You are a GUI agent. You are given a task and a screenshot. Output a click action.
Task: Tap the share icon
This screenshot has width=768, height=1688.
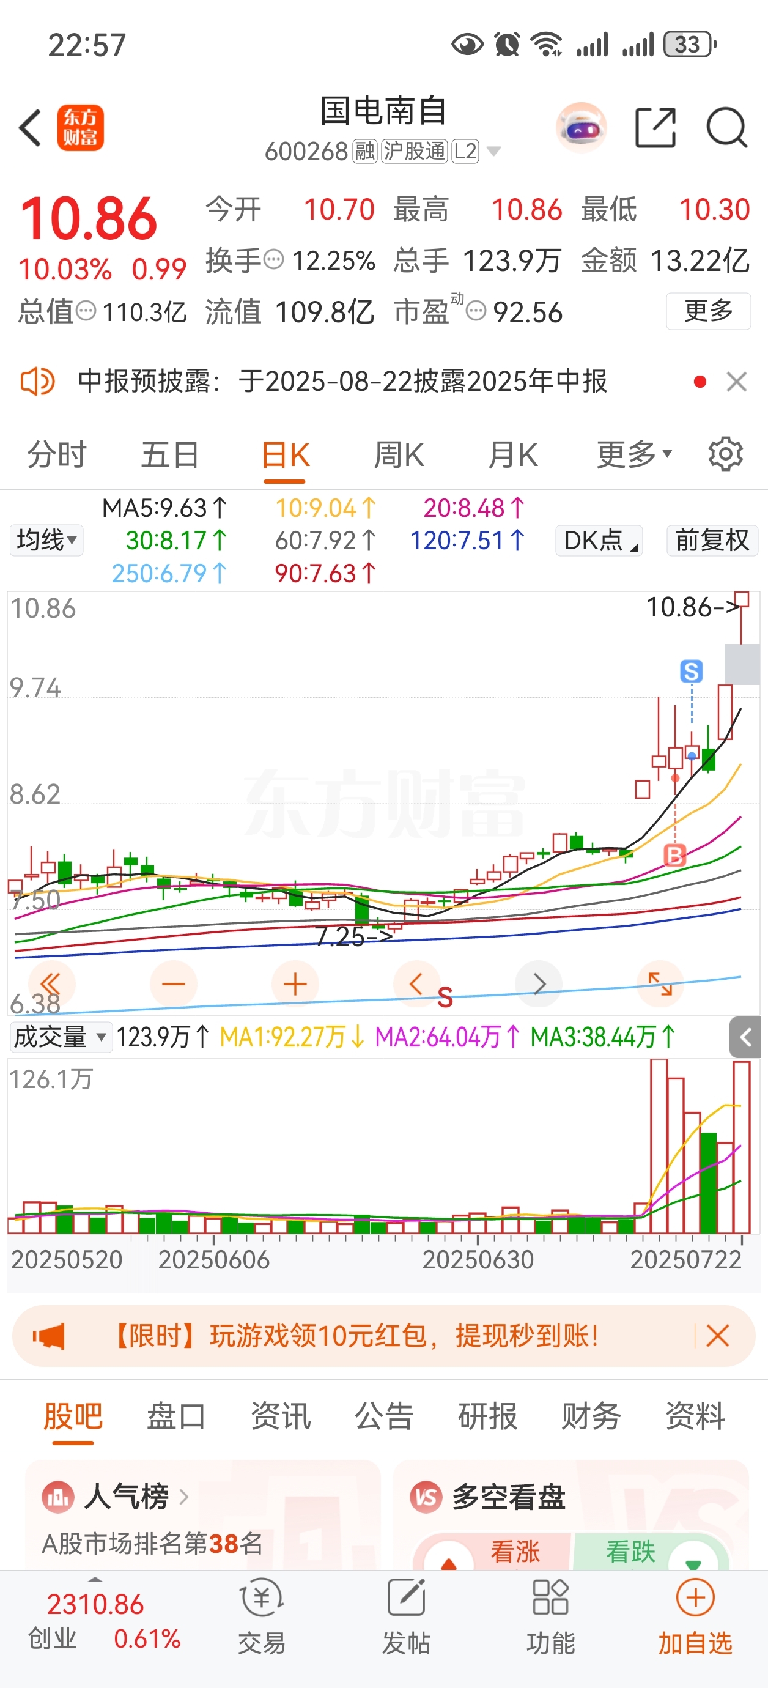point(655,127)
